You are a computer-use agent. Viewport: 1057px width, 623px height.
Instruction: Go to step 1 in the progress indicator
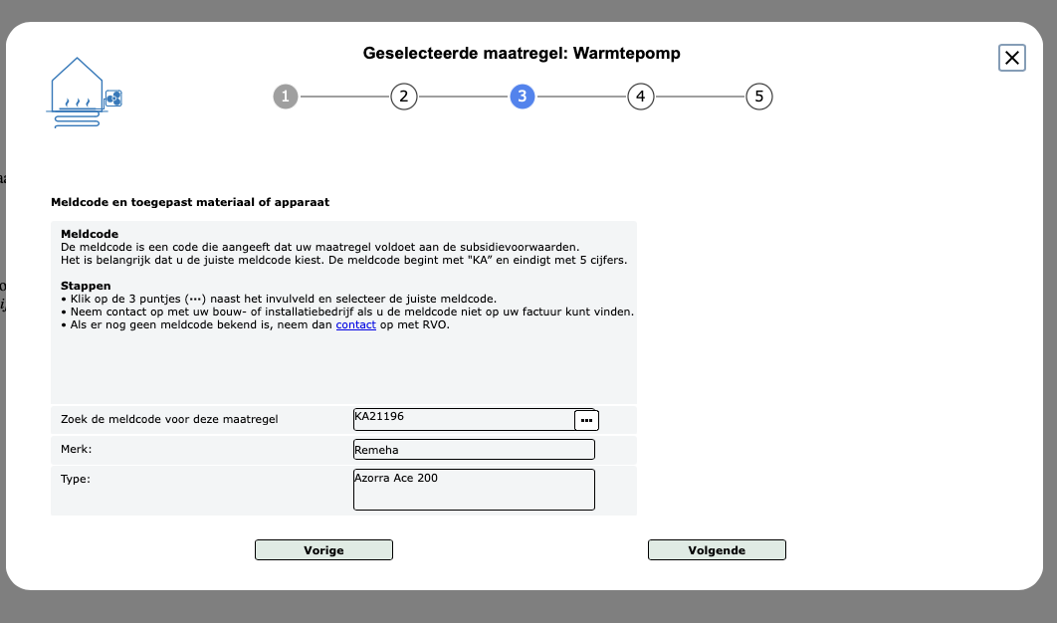tap(285, 97)
